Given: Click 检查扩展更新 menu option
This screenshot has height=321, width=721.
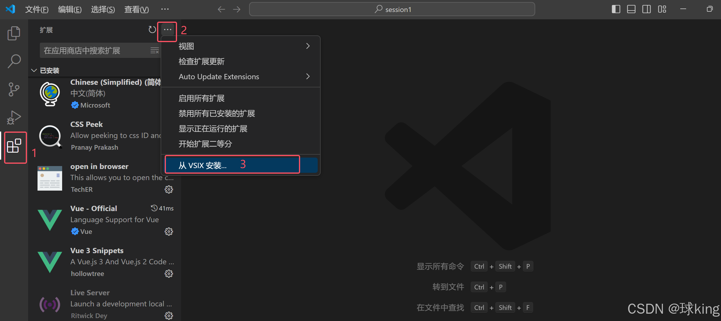Looking at the screenshot, I should click(x=202, y=61).
